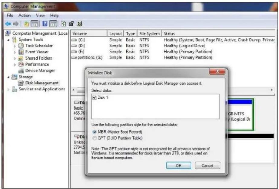
Task: Select GPT (GUID Partition Table) radio button
Action: [x=95, y=138]
